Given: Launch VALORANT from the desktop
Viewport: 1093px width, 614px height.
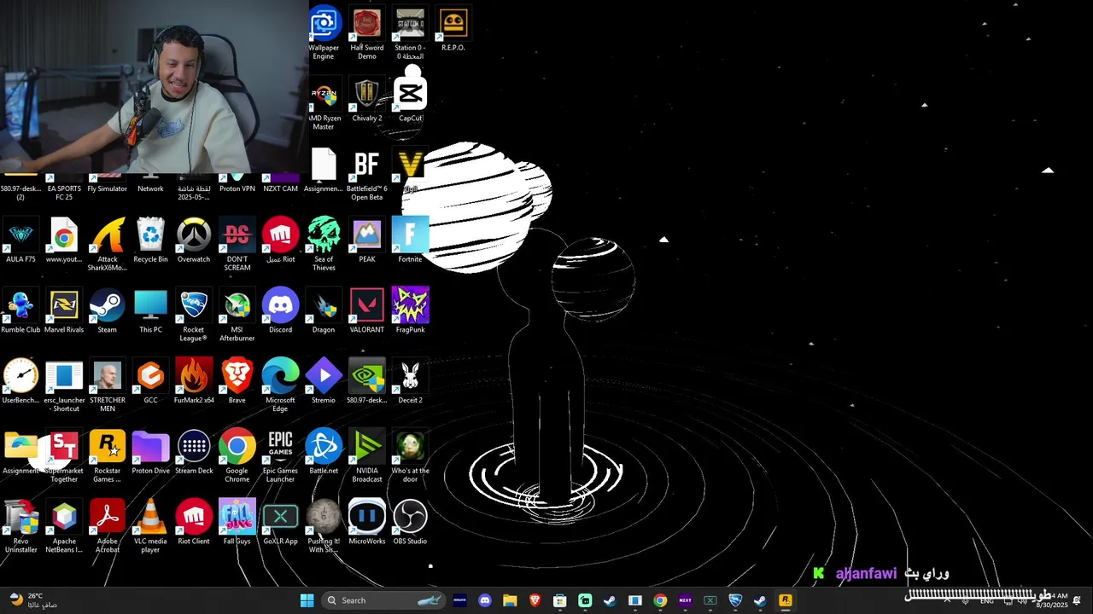Looking at the screenshot, I should point(367,311).
